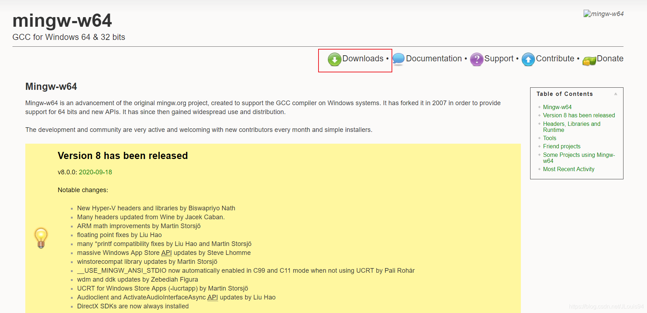
Task: Click the Many headers updated from Wine item
Action: [x=151, y=217]
